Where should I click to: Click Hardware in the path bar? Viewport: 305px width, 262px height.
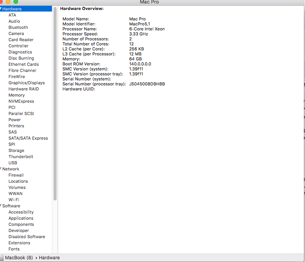[x=49, y=258]
